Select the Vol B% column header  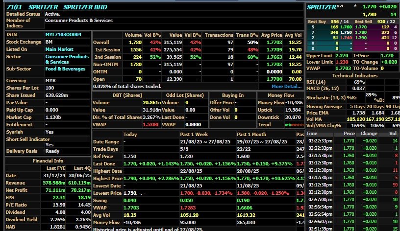coord(152,35)
